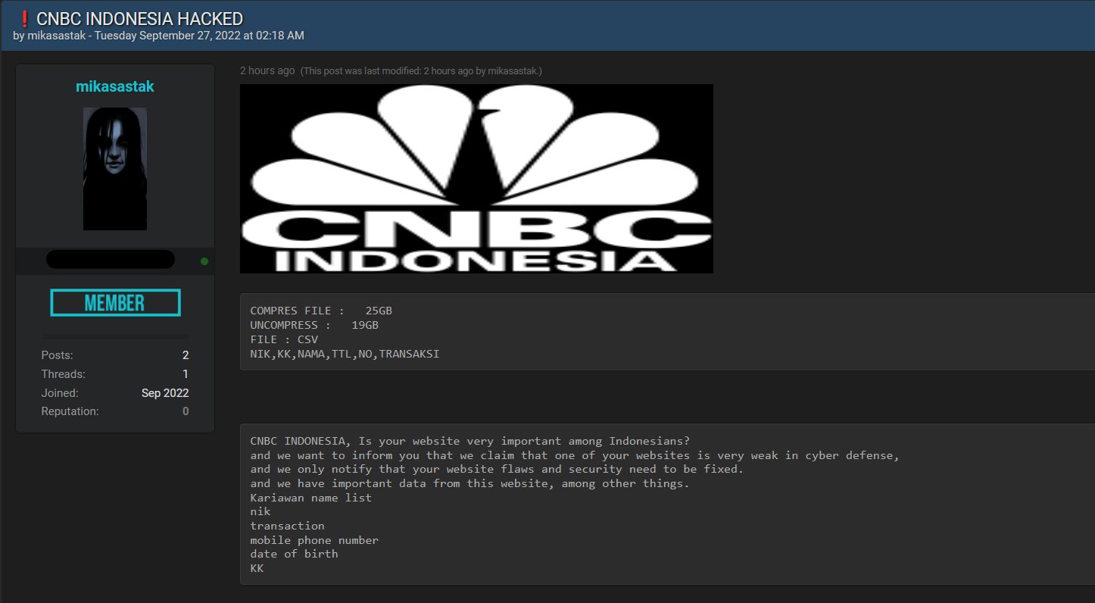This screenshot has height=603, width=1095.
Task: Click the 'post was last modified' notice
Action: [421, 71]
